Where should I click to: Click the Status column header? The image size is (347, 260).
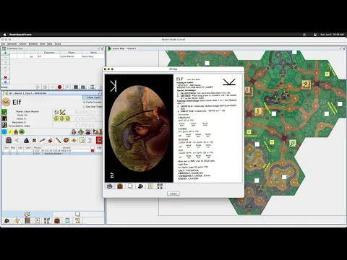(x=93, y=52)
